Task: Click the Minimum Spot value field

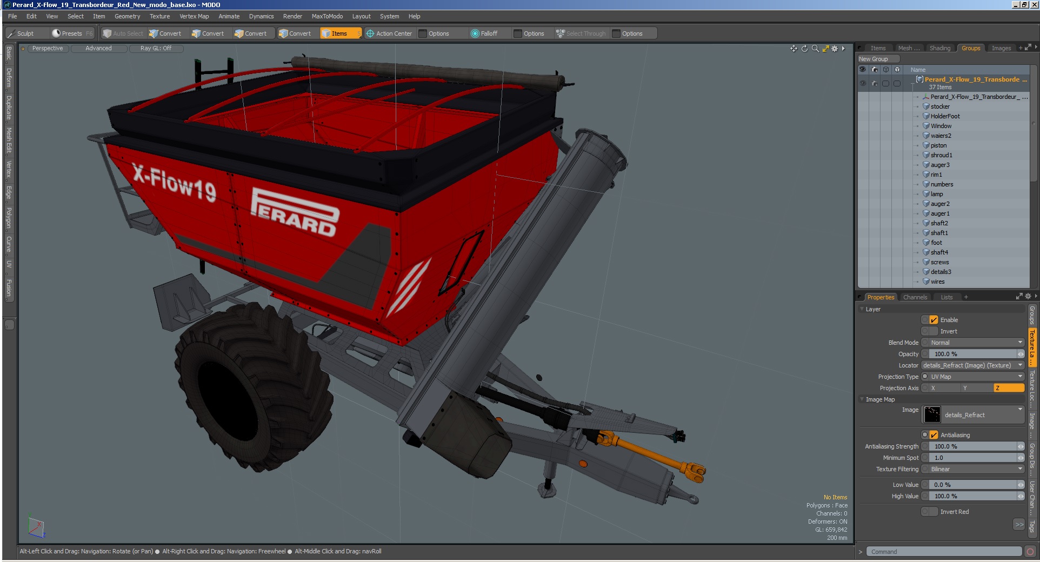Action: coord(977,458)
